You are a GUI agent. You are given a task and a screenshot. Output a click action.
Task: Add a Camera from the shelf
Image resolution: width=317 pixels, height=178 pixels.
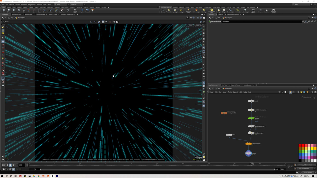pos(163,10)
